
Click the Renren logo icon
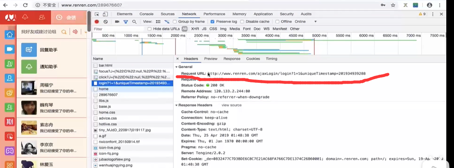[10, 18]
